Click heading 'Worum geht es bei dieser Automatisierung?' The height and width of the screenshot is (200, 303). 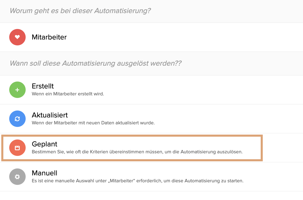point(80,11)
